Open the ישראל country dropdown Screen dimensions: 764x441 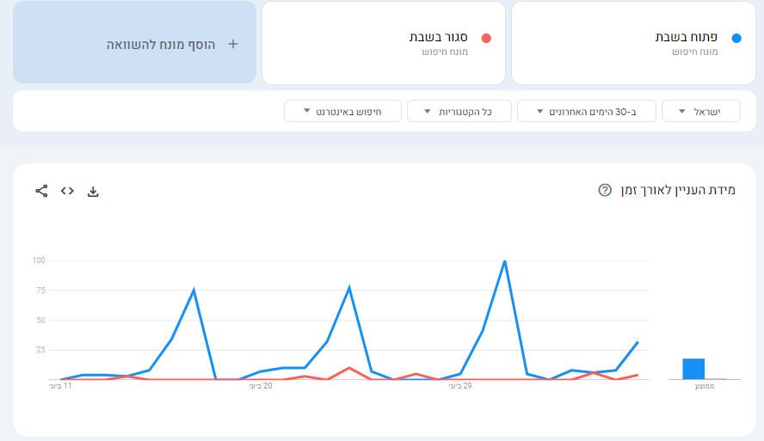click(x=701, y=112)
